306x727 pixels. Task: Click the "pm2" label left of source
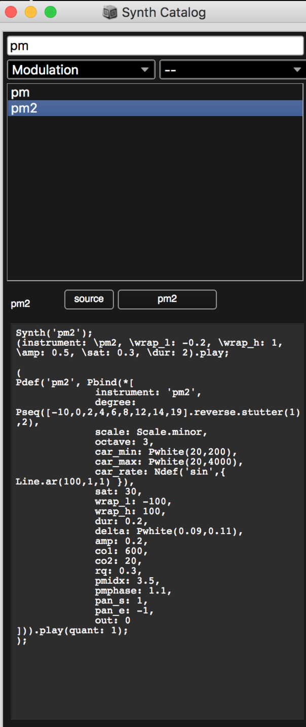(21, 304)
